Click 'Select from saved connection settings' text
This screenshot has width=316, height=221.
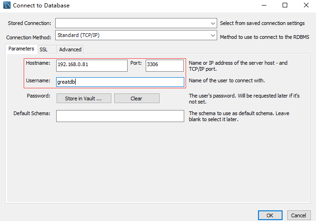[262, 23]
